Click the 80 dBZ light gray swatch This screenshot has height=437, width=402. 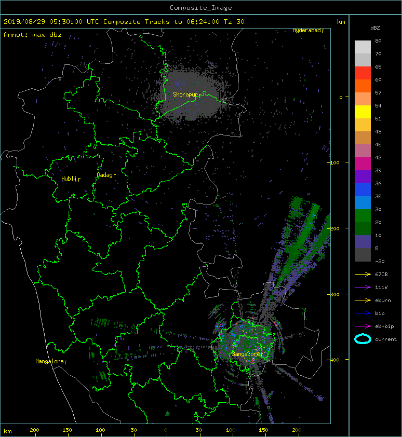click(x=363, y=47)
